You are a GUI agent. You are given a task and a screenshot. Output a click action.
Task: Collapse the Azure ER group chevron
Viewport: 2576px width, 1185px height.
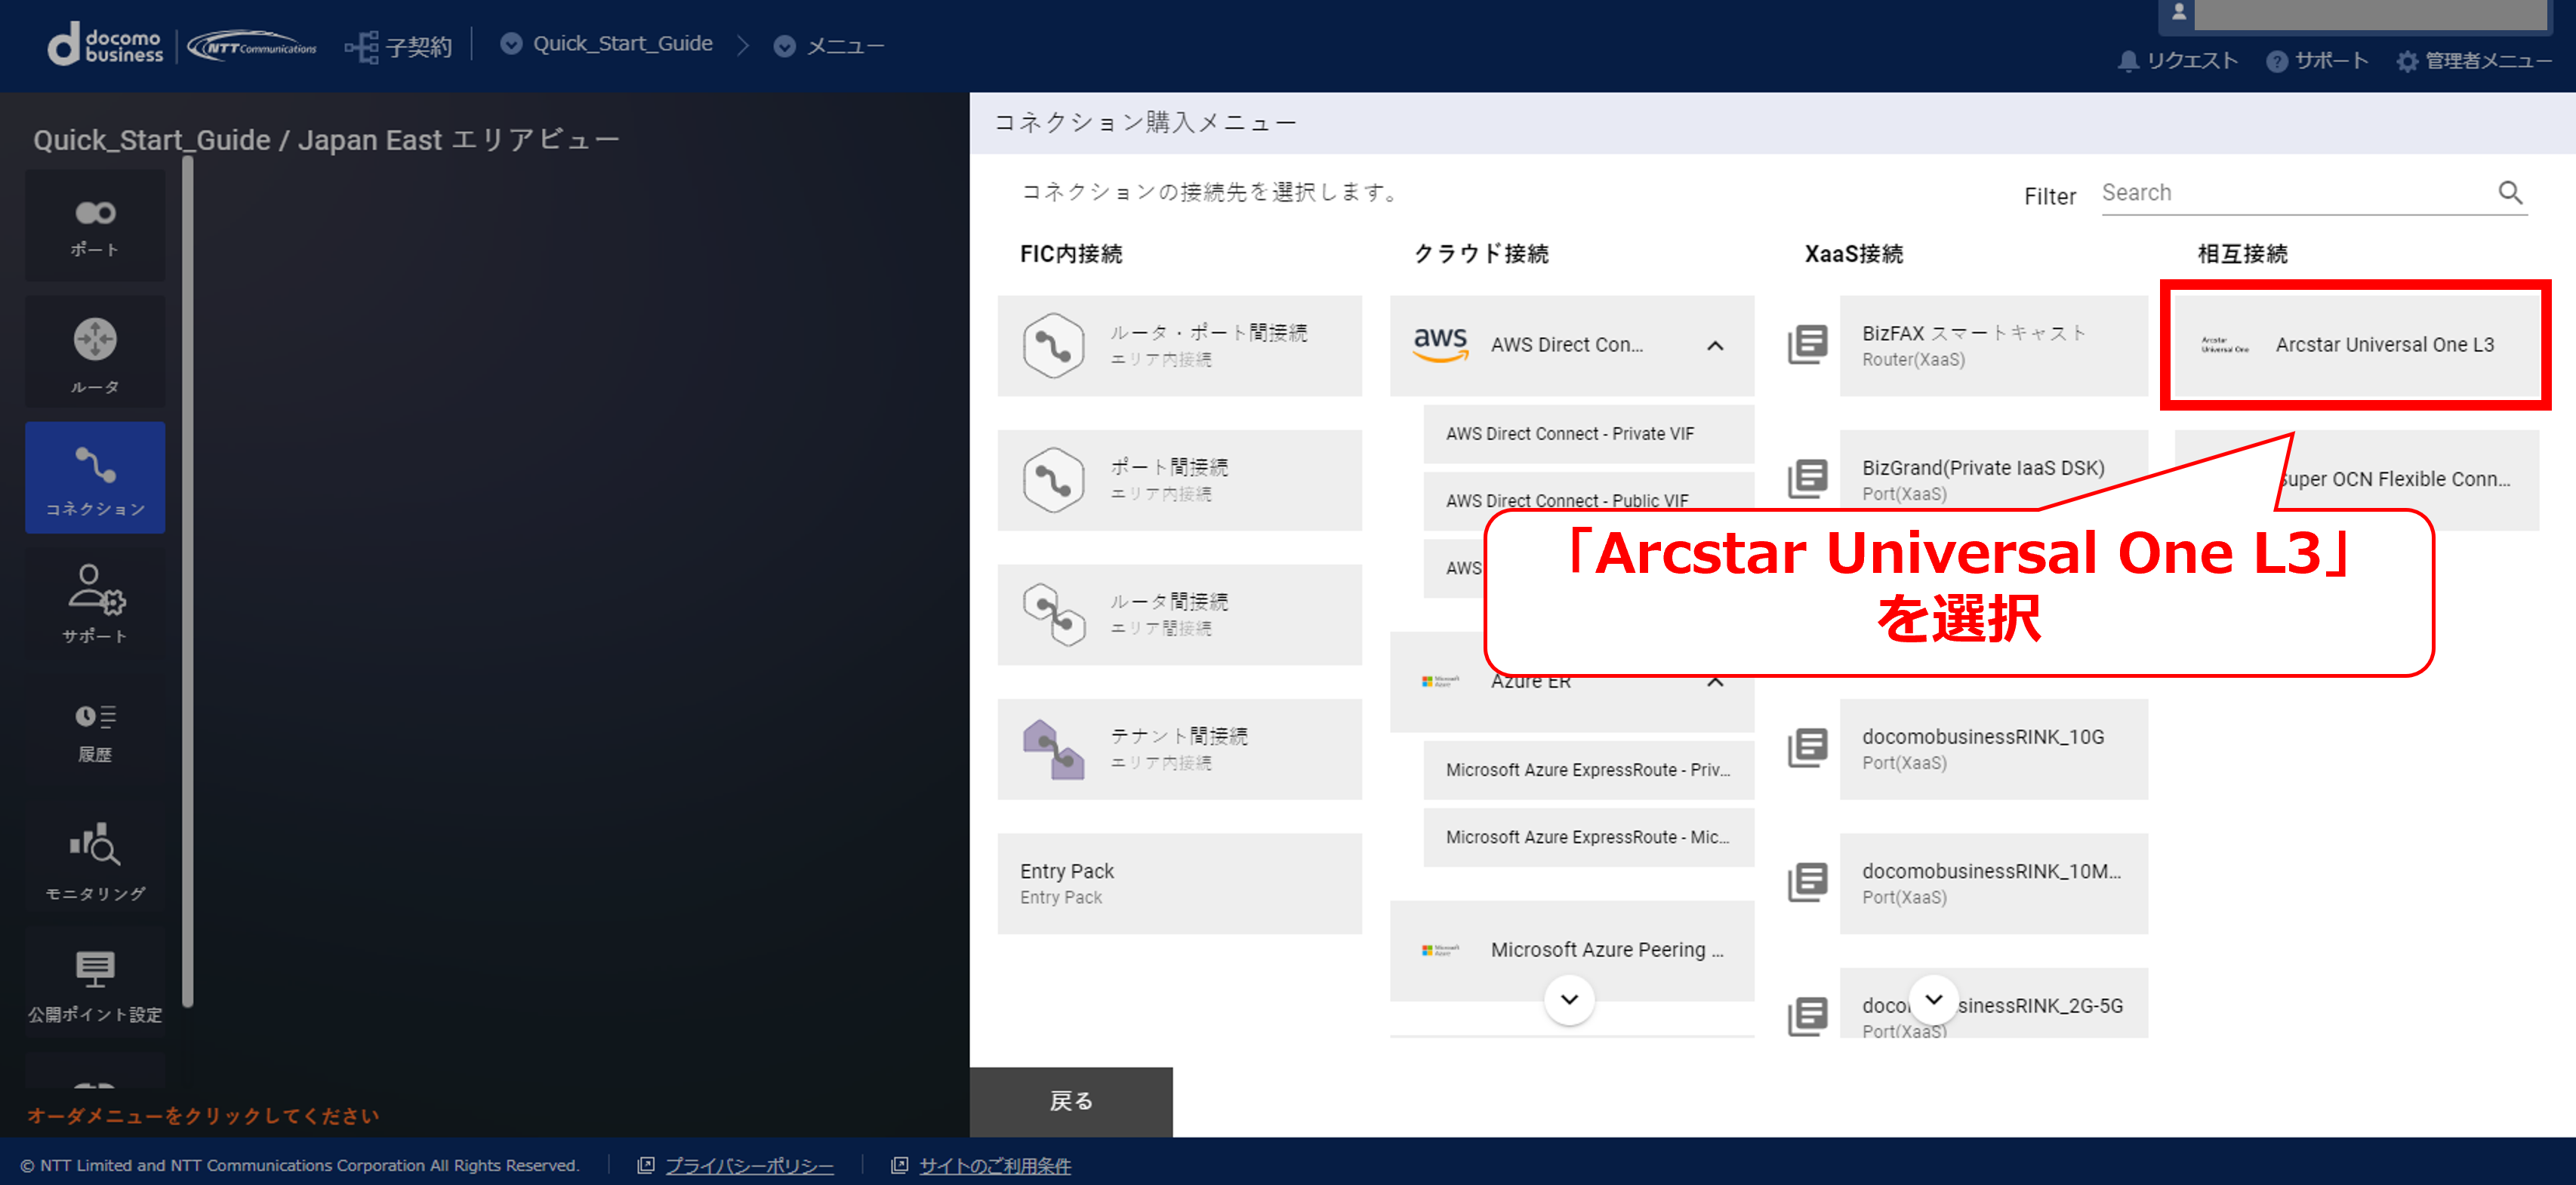pos(1715,682)
